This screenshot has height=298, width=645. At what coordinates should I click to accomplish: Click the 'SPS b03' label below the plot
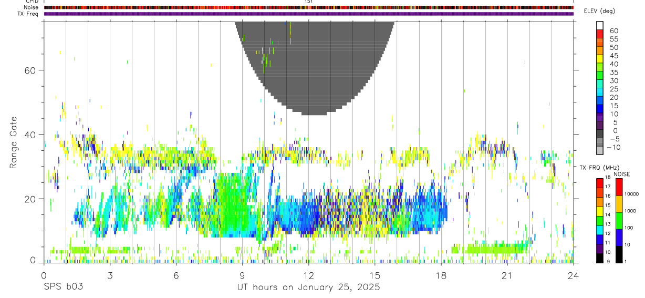click(63, 287)
